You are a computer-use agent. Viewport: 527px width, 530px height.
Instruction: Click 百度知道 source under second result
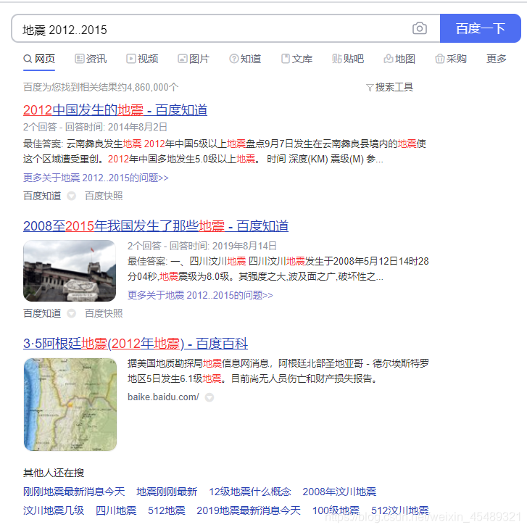point(42,313)
